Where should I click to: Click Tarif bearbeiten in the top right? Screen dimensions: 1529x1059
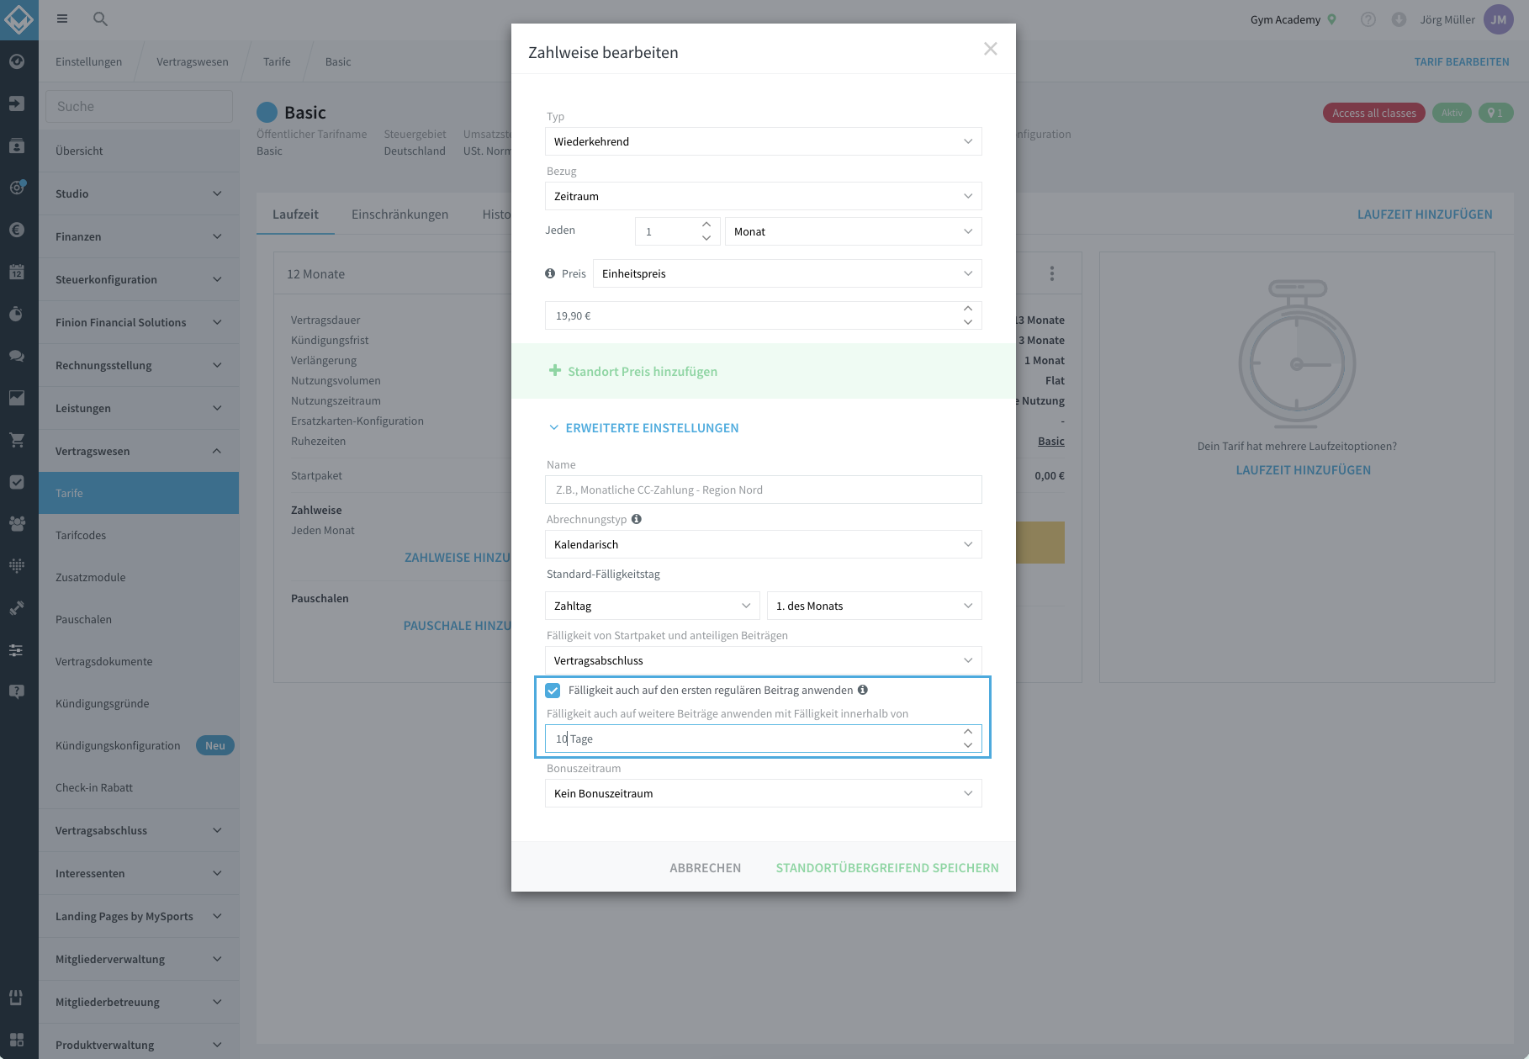point(1462,61)
